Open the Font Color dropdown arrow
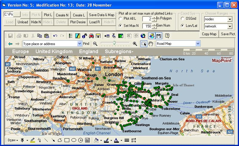The width and height of the screenshot is (239, 146). pos(121,140)
